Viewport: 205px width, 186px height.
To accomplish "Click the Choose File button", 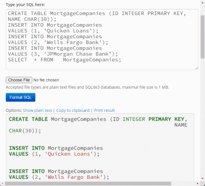I will pos(19,80).
